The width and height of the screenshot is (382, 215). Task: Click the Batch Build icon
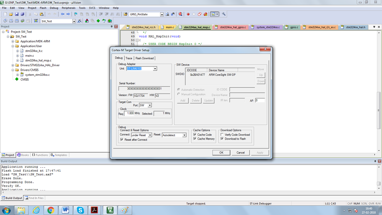tap(23, 21)
